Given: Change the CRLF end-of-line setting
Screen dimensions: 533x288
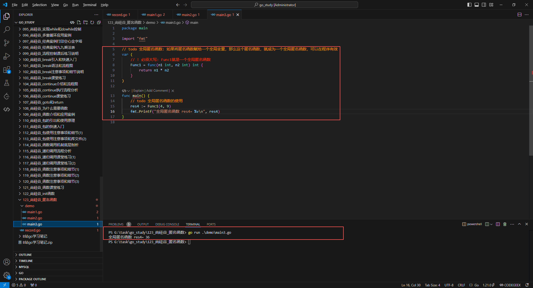Looking at the screenshot, I should point(461,285).
